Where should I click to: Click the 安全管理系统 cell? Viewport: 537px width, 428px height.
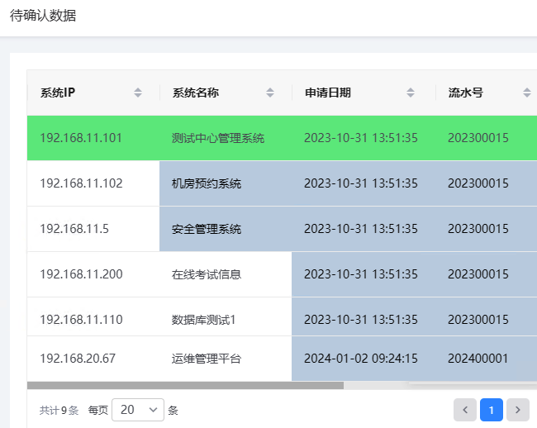tap(207, 229)
